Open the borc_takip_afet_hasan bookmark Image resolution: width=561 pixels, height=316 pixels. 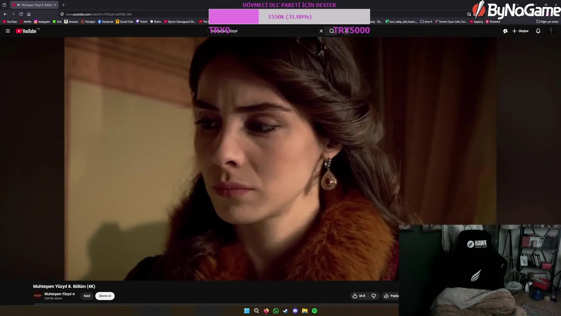(x=401, y=22)
